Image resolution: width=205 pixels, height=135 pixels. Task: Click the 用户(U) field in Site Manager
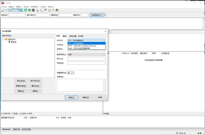[x=86, y=59]
